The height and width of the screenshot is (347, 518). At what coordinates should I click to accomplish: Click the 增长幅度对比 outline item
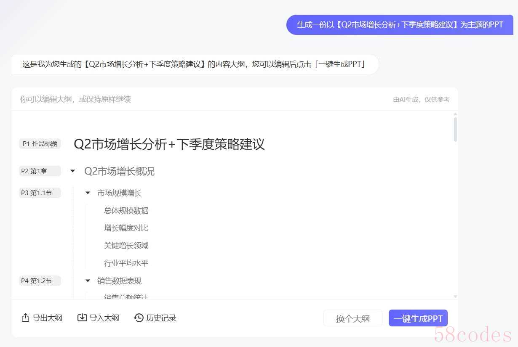[126, 228]
